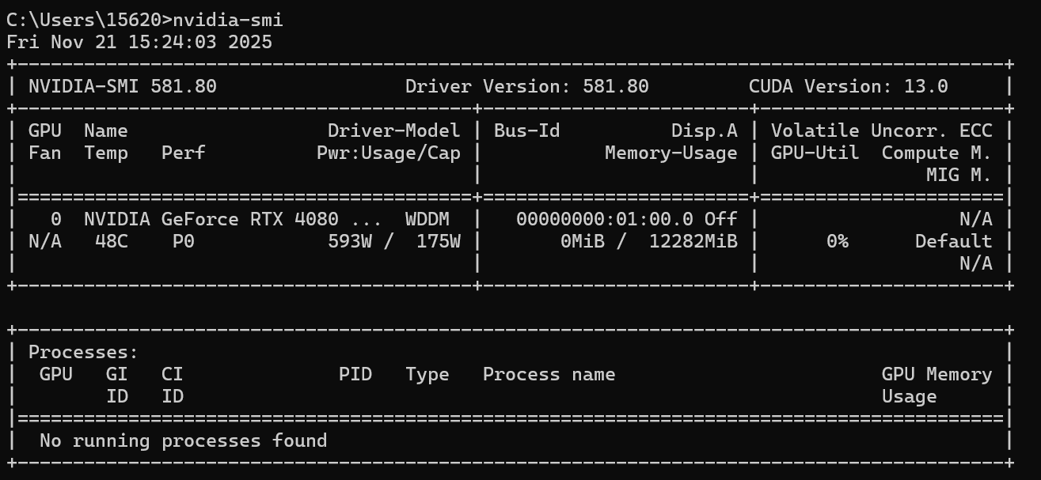Click the power usage value '593W'
The height and width of the screenshot is (480, 1041).
click(x=350, y=241)
